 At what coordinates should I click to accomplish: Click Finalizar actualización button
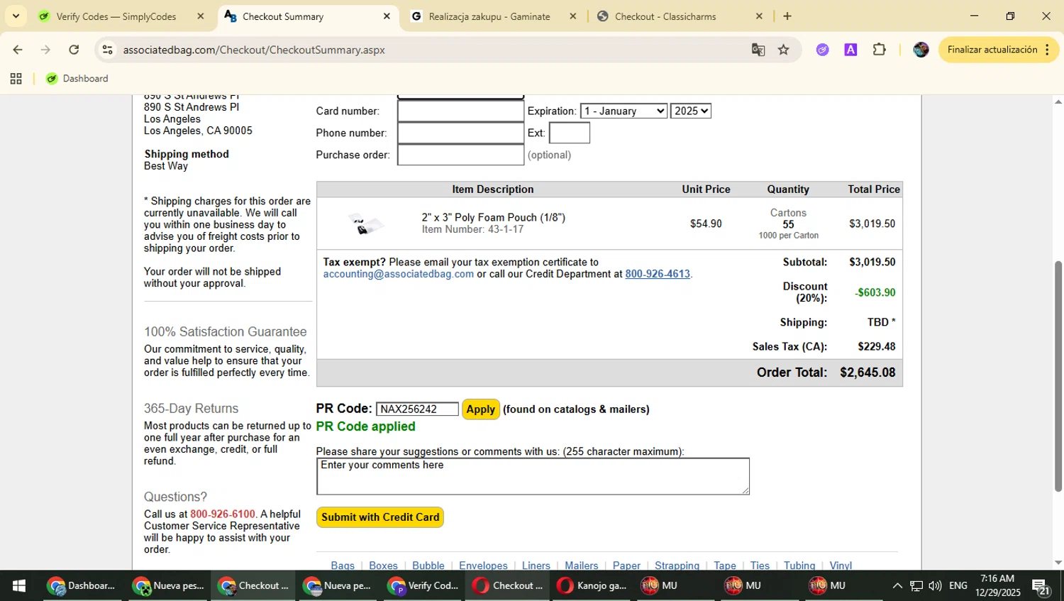click(992, 50)
